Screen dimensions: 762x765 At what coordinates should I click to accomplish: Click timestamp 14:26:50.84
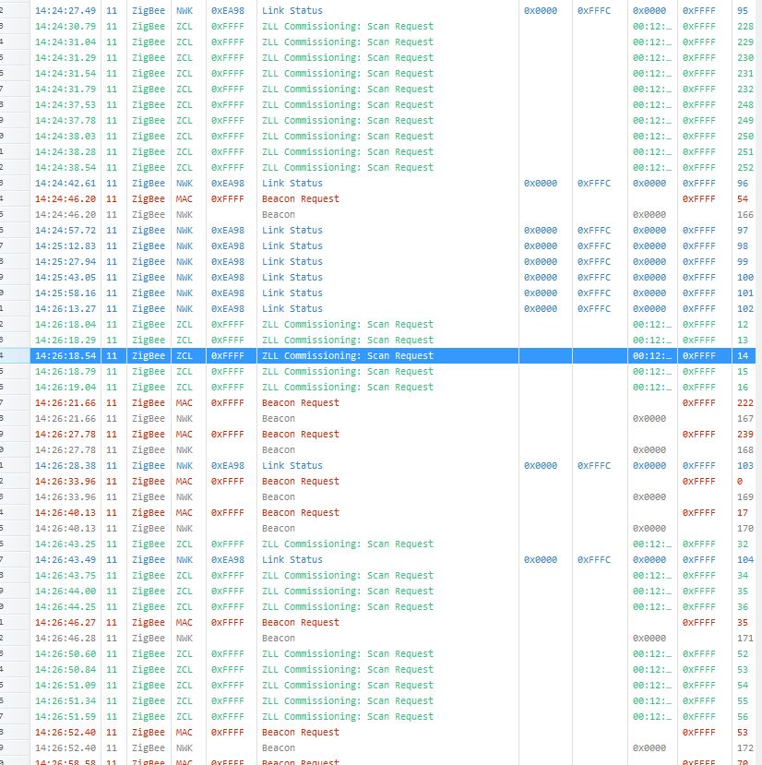click(x=65, y=669)
